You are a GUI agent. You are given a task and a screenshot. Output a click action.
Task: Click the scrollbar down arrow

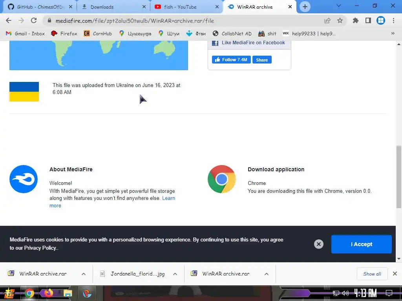tap(399, 259)
